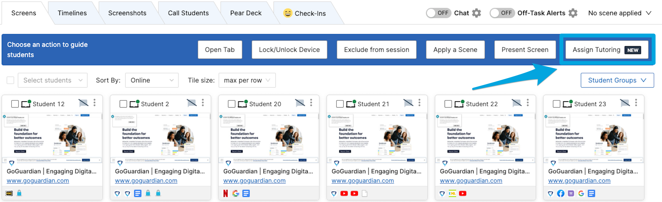This screenshot has height=202, width=662.
Task: Switch to the Screenshots tab
Action: pyautogui.click(x=127, y=13)
